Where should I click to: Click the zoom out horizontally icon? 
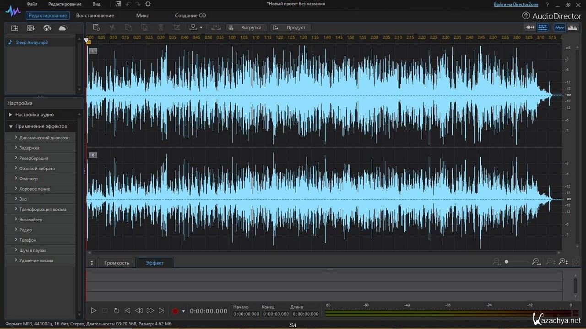click(x=497, y=262)
